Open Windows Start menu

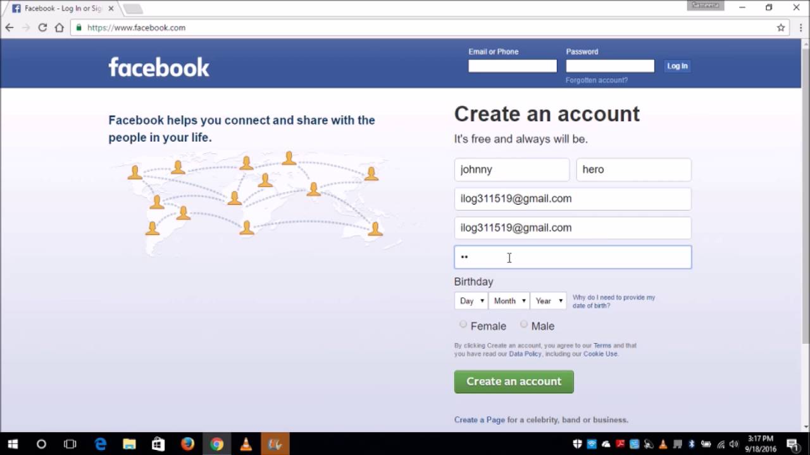coord(13,444)
